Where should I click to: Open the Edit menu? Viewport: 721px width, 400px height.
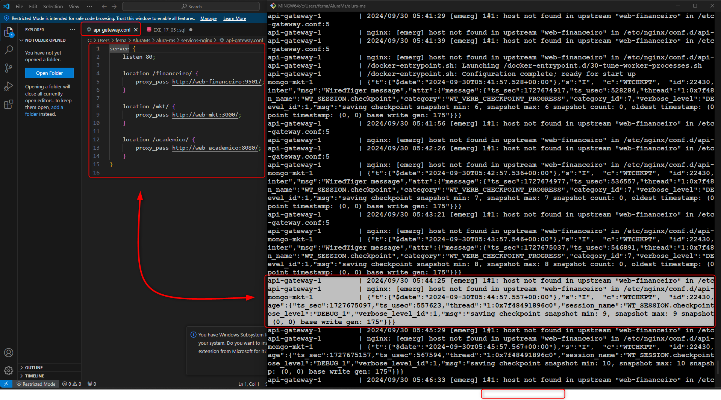(33, 6)
